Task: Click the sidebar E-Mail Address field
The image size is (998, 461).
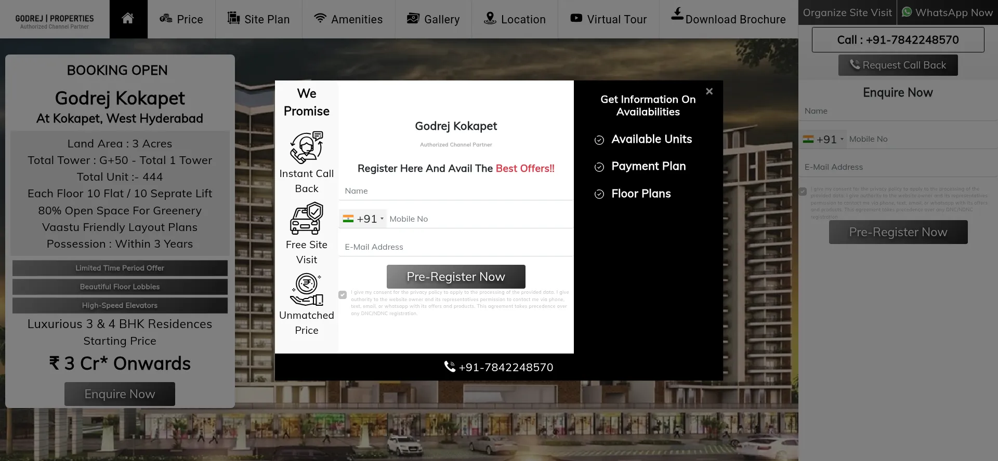Action: (898, 167)
